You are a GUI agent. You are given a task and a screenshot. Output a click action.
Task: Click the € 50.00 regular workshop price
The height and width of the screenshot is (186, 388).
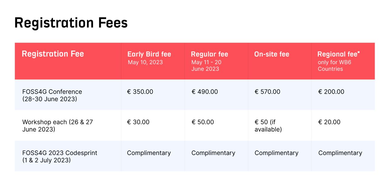203,122
